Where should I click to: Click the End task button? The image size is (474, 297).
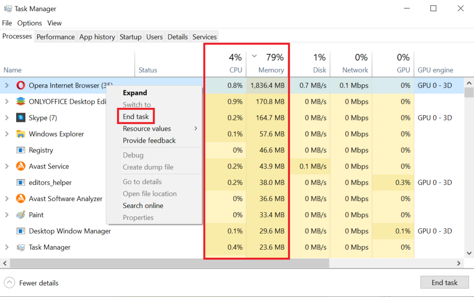click(x=444, y=282)
